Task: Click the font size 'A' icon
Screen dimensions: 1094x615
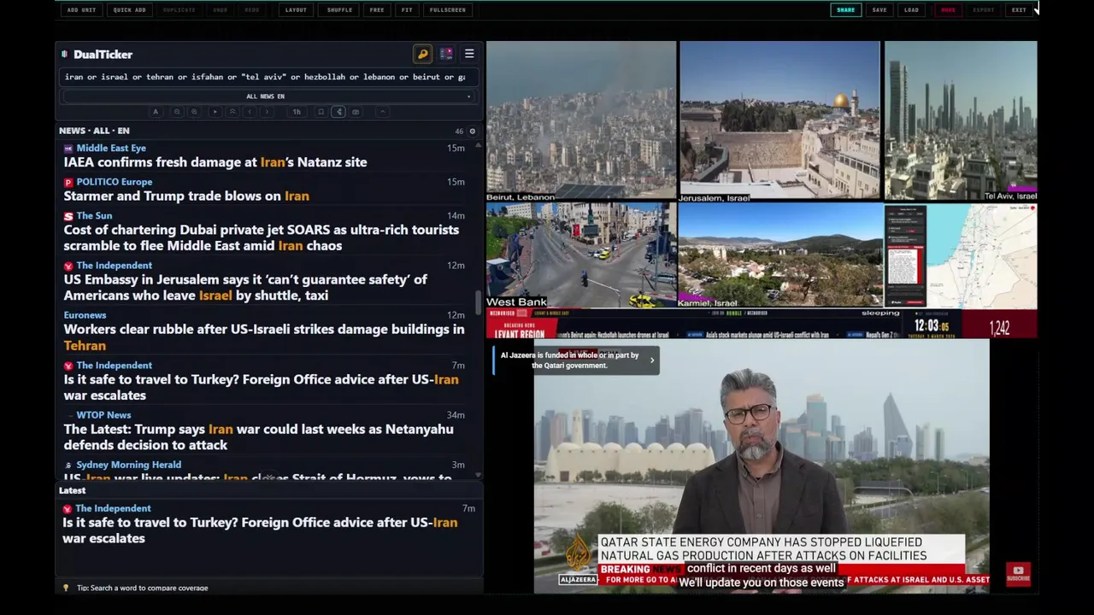Action: pos(156,112)
